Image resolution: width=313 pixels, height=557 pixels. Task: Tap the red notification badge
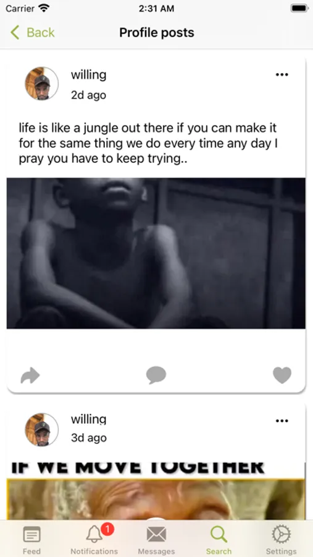107,530
